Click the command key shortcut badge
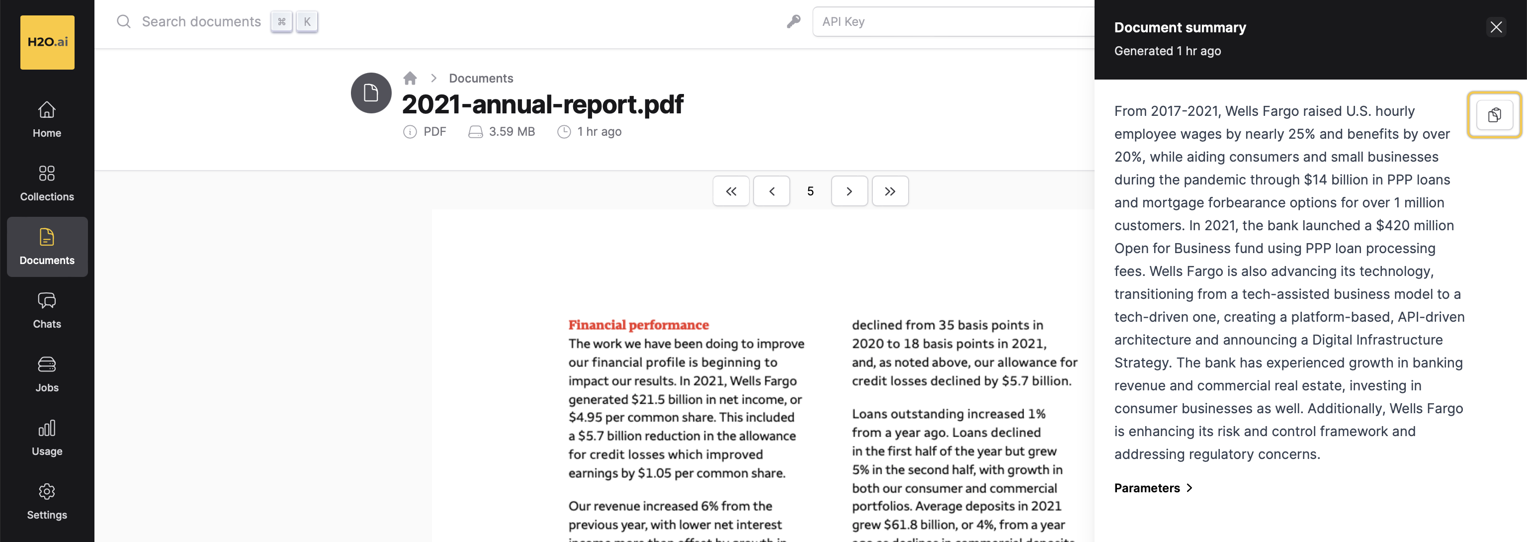This screenshot has width=1527, height=542. pos(281,22)
